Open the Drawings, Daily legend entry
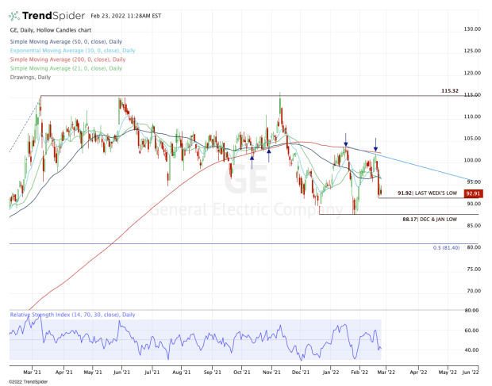Viewport: 492px width, 386px height. 30,77
